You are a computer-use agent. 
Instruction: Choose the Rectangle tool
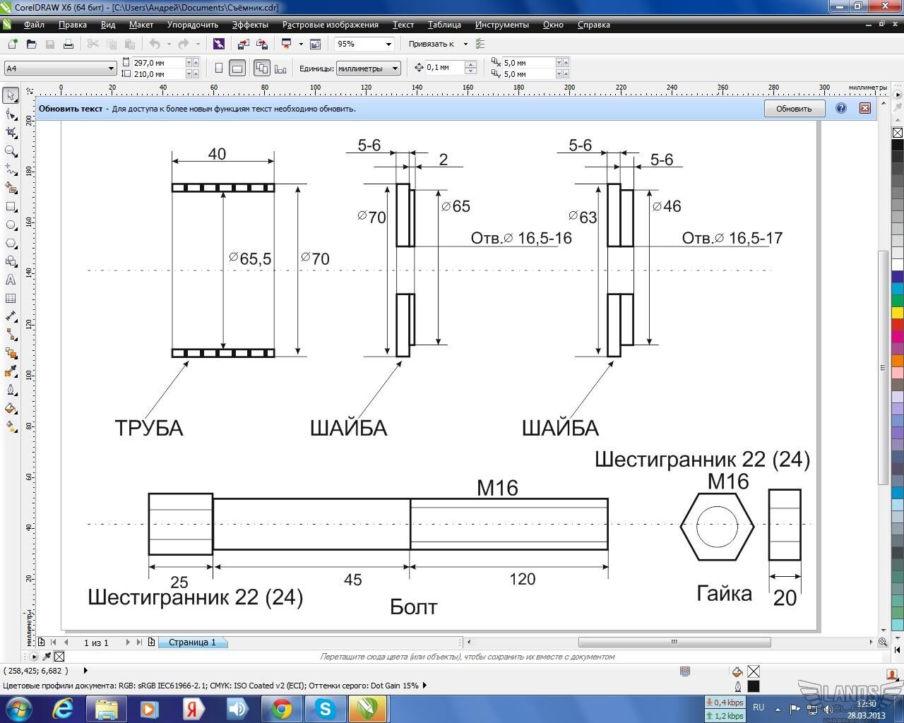(11, 207)
